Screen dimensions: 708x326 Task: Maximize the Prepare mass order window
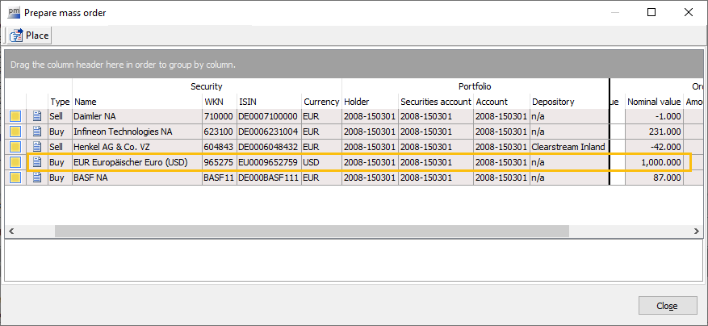pos(651,12)
